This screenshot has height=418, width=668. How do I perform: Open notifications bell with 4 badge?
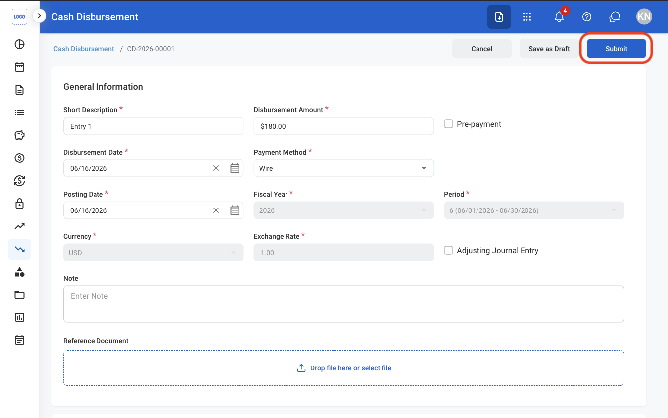[x=560, y=16]
